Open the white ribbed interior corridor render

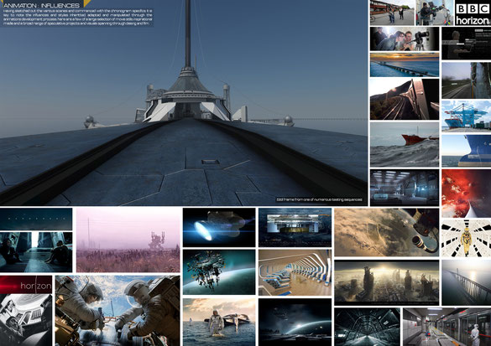[295, 272]
